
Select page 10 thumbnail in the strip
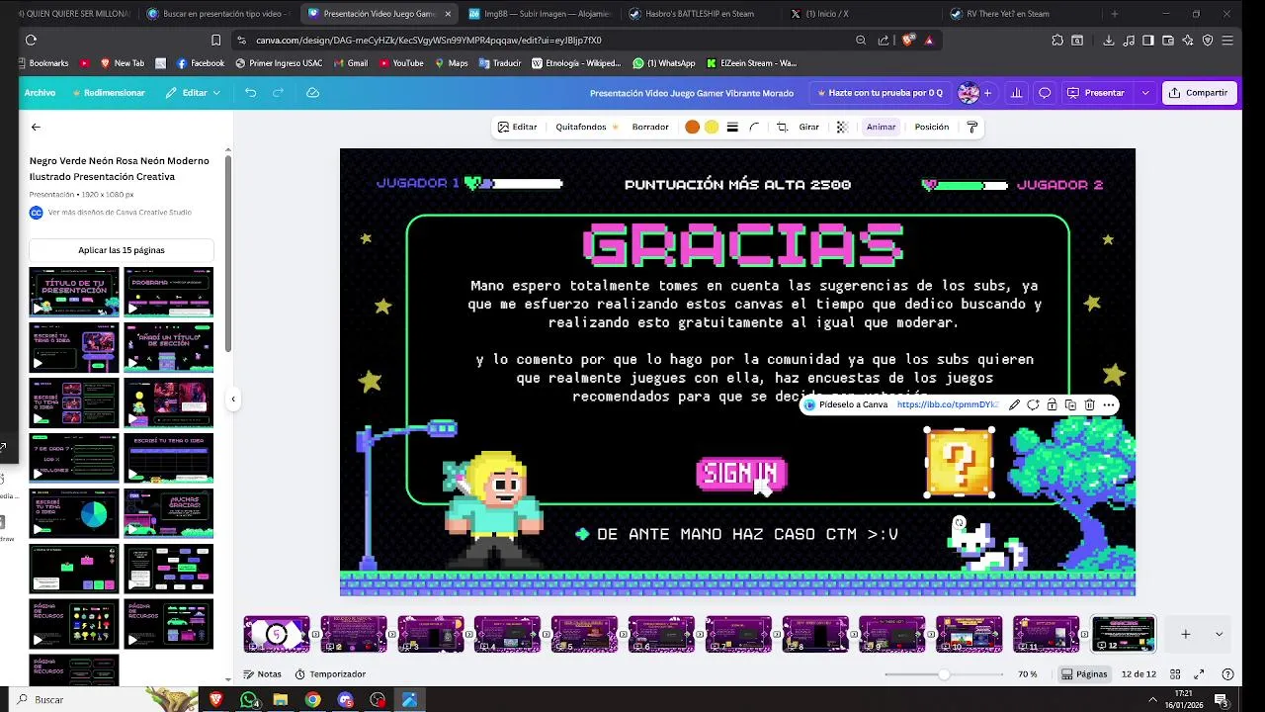[969, 634]
